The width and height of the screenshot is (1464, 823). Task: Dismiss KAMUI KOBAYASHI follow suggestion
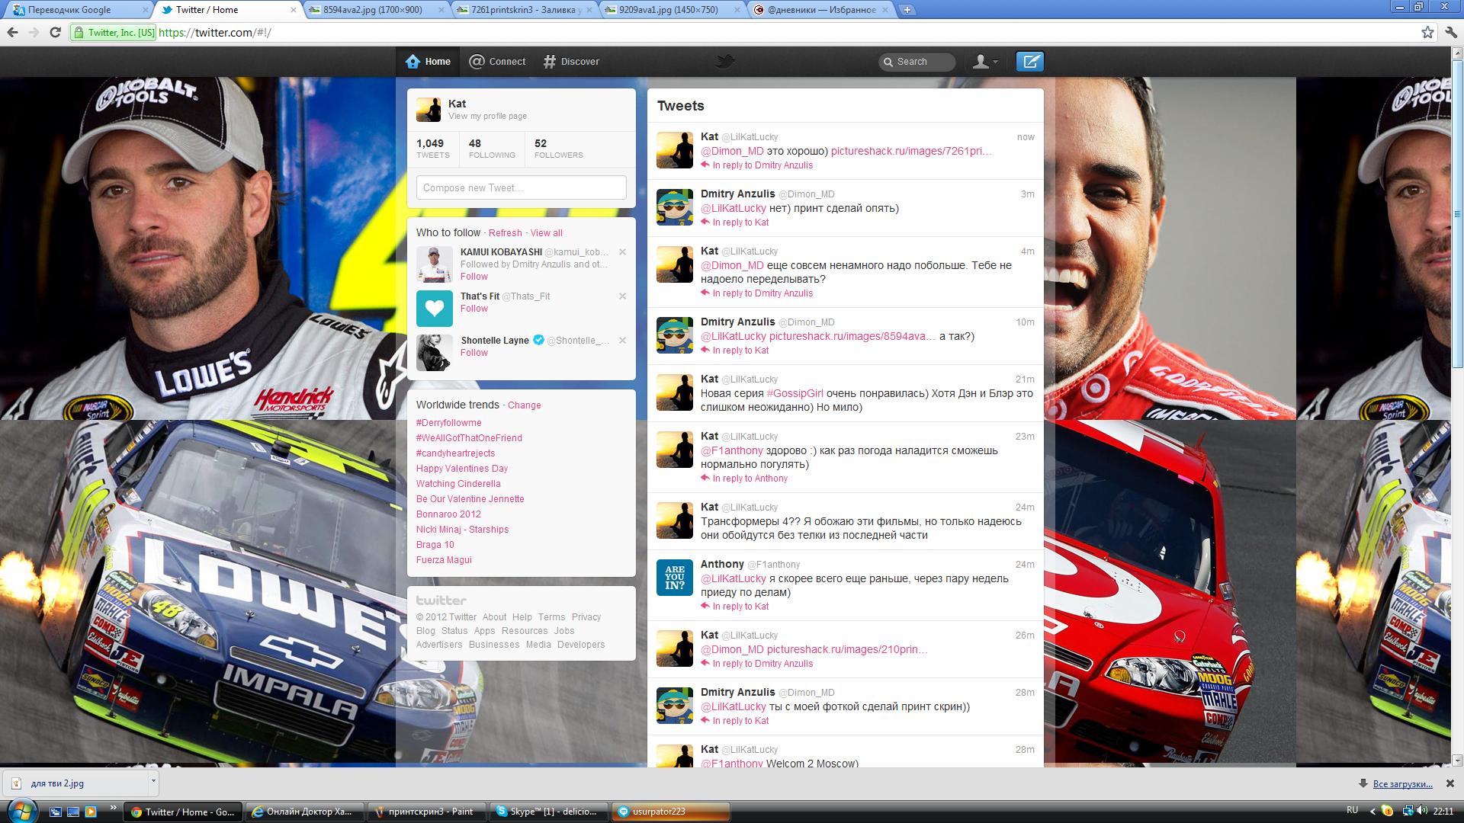click(622, 252)
